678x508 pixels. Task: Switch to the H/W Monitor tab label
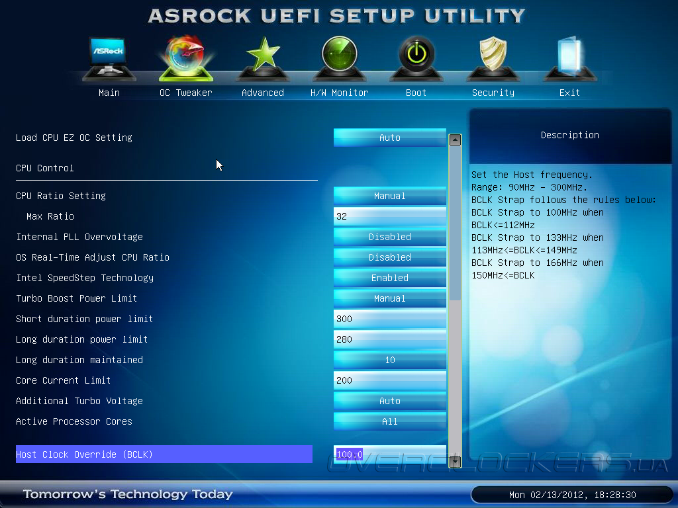click(x=340, y=93)
